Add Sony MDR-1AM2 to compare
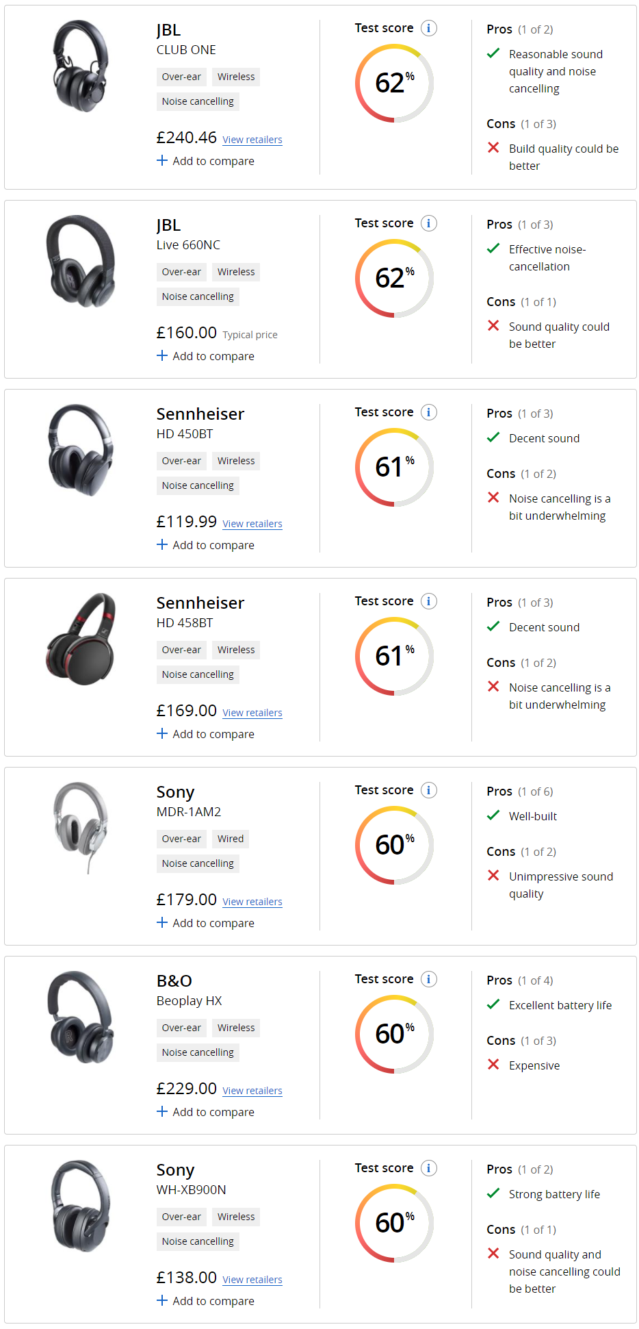Screen dimensions: 639x1329 tap(205, 923)
